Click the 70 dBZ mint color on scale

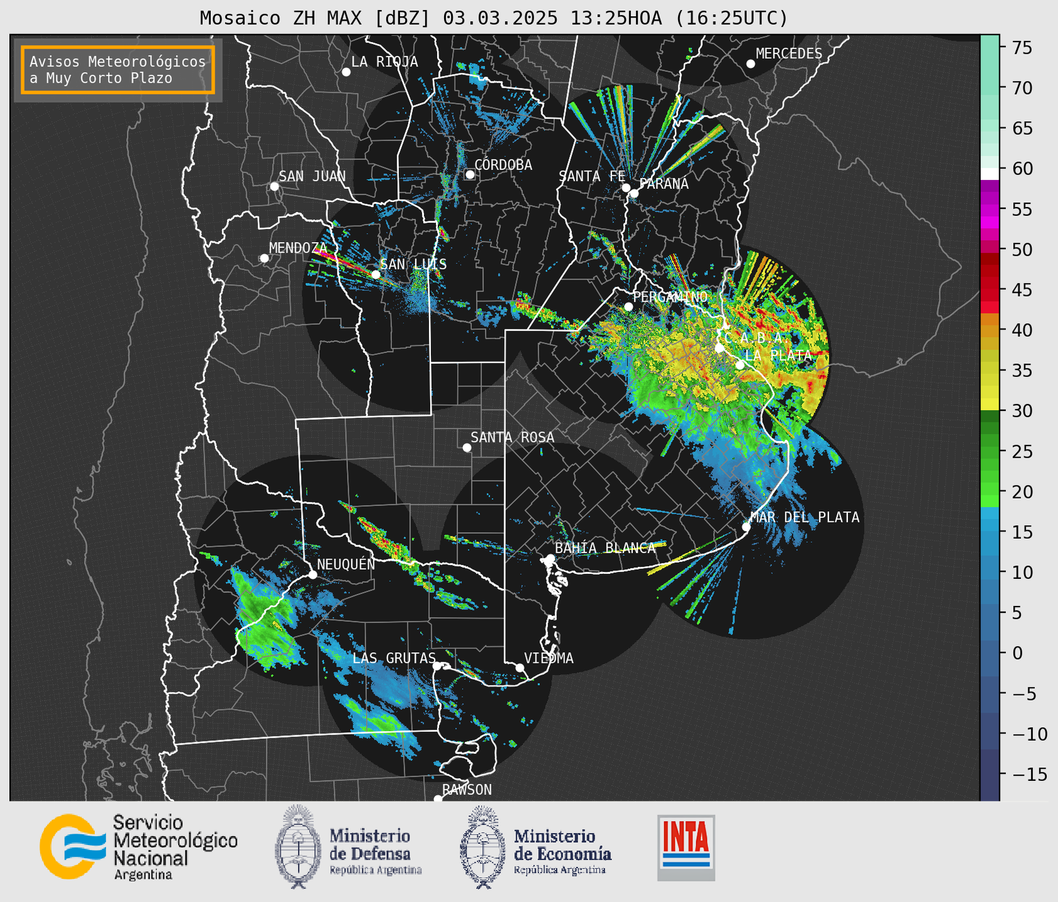[990, 88]
